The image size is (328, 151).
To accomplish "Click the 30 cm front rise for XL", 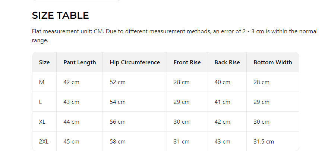I will [x=182, y=122].
